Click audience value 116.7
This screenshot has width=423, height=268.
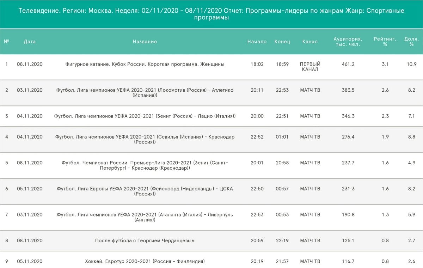click(x=348, y=261)
